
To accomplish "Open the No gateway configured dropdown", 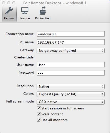I will (x=71, y=51).
